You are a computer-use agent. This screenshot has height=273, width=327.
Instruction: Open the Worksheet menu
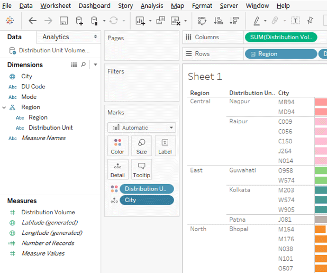pyautogui.click(x=56, y=6)
